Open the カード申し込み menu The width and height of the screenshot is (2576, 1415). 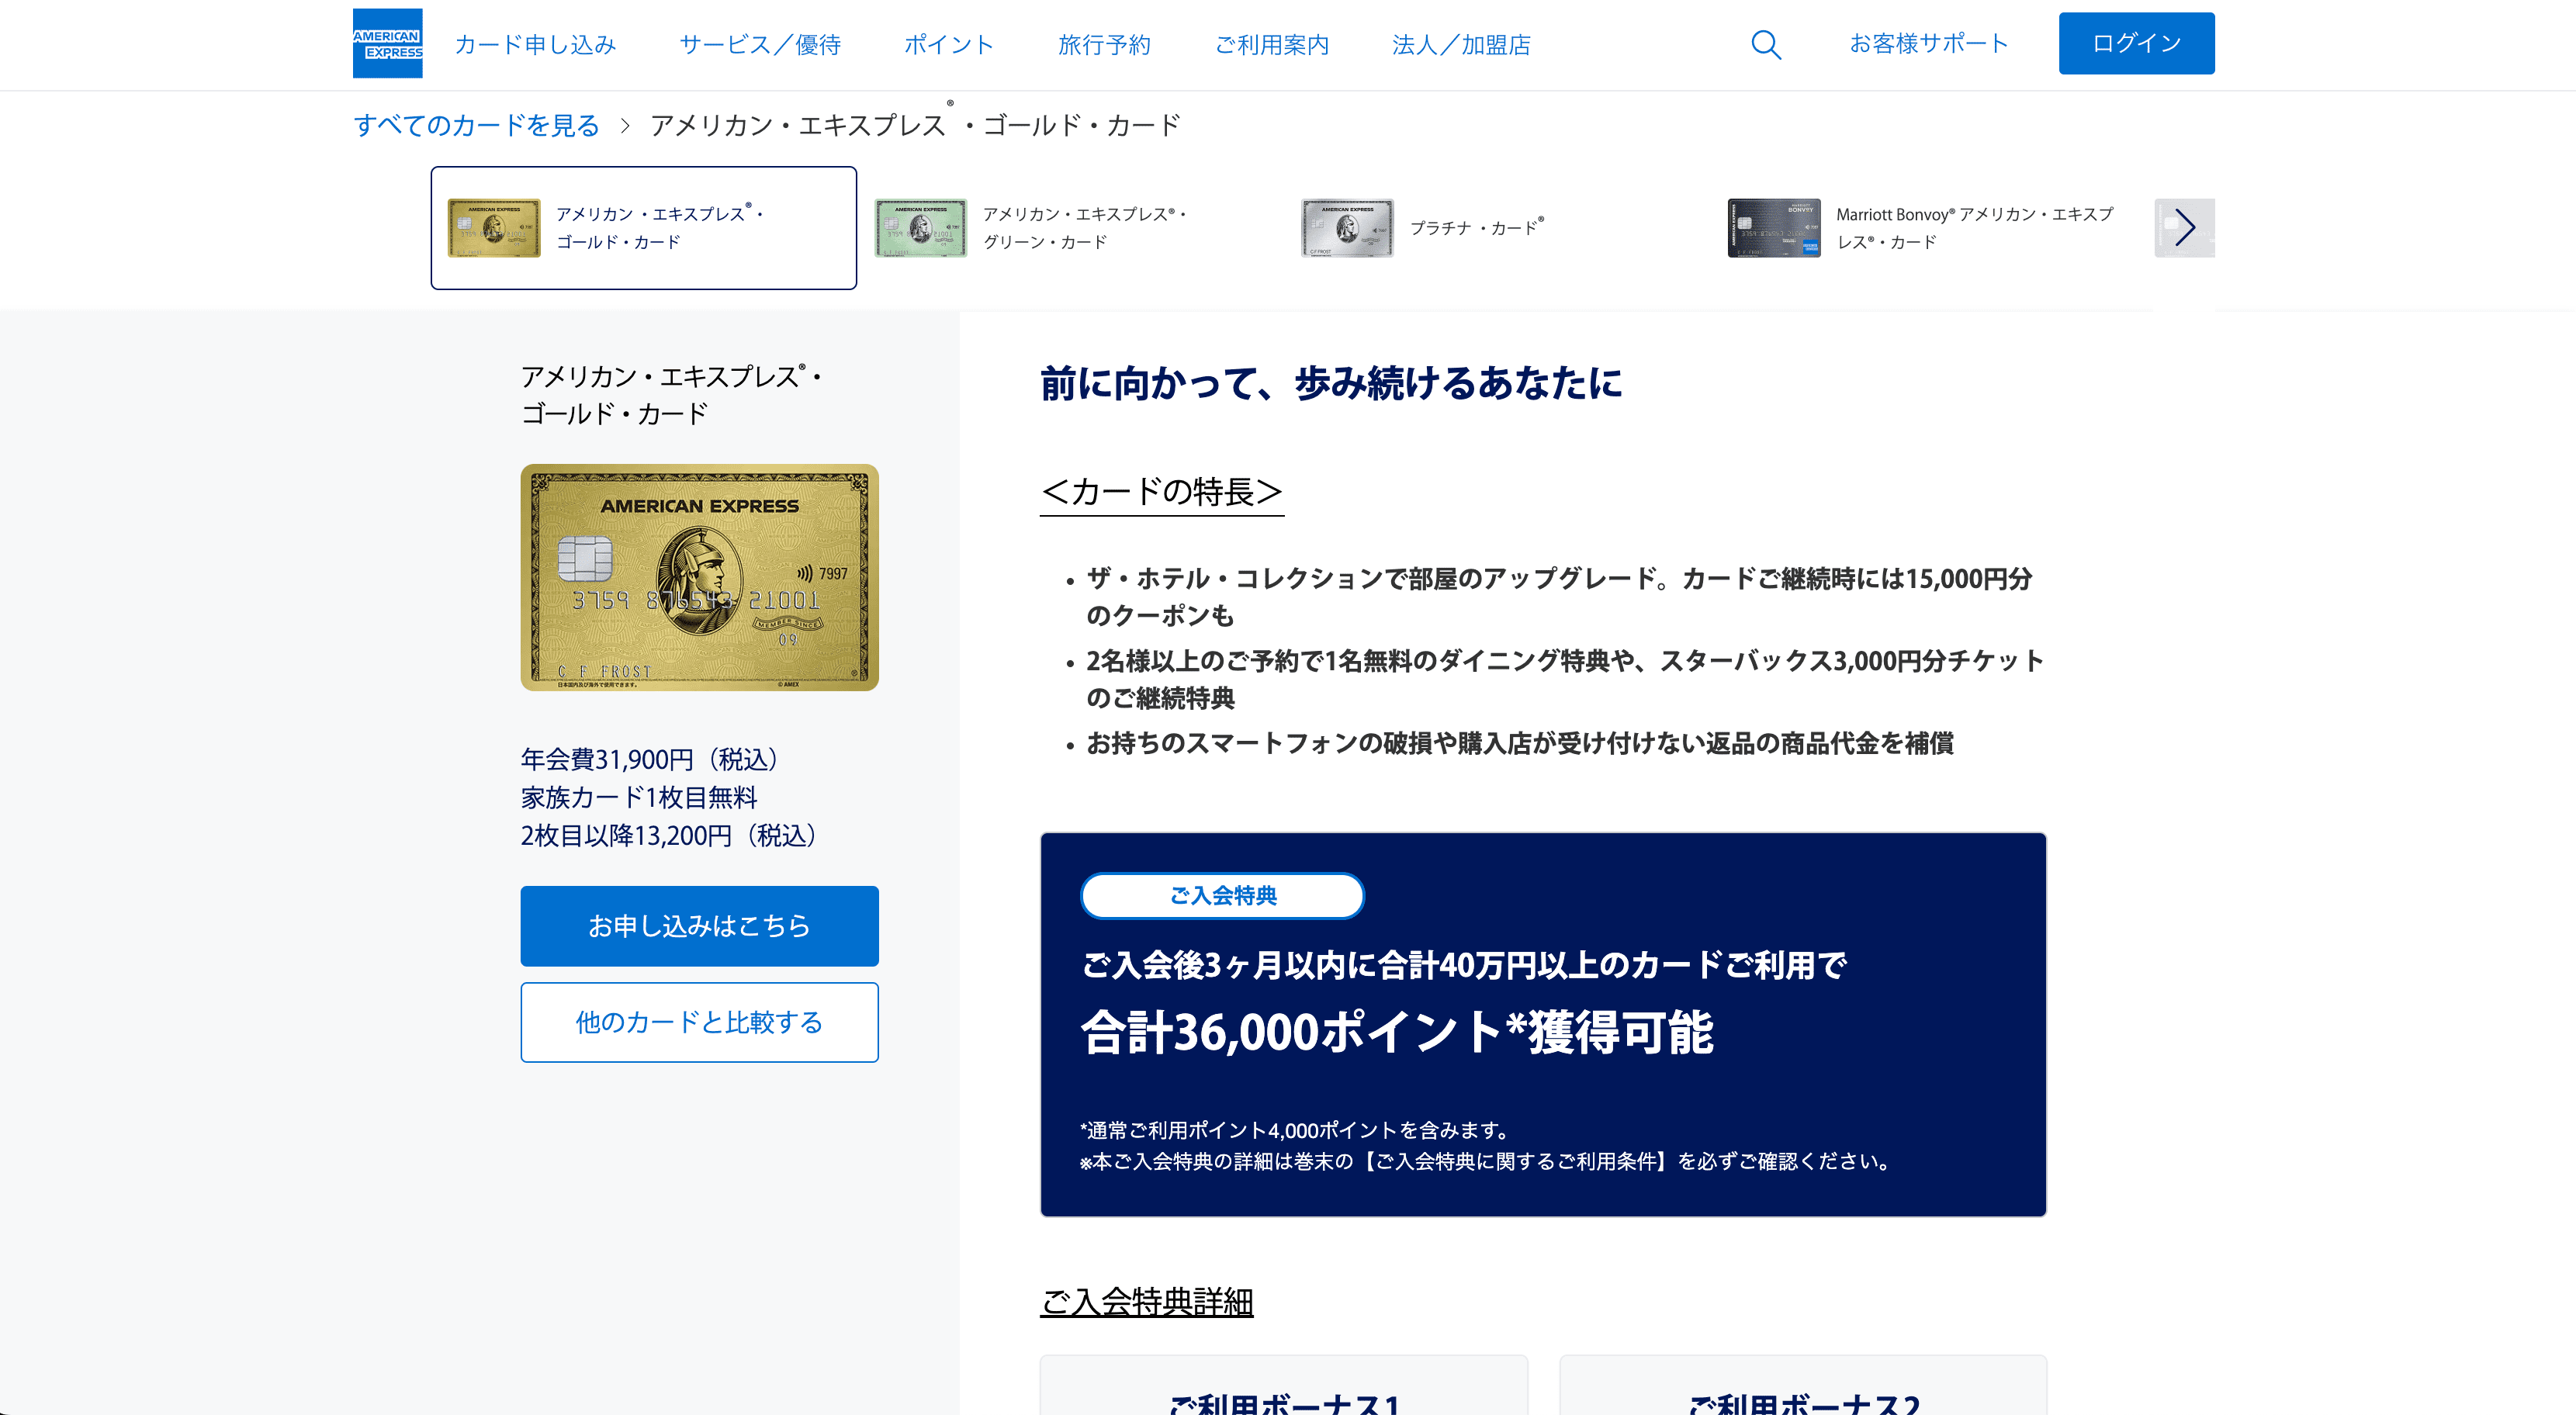[535, 44]
